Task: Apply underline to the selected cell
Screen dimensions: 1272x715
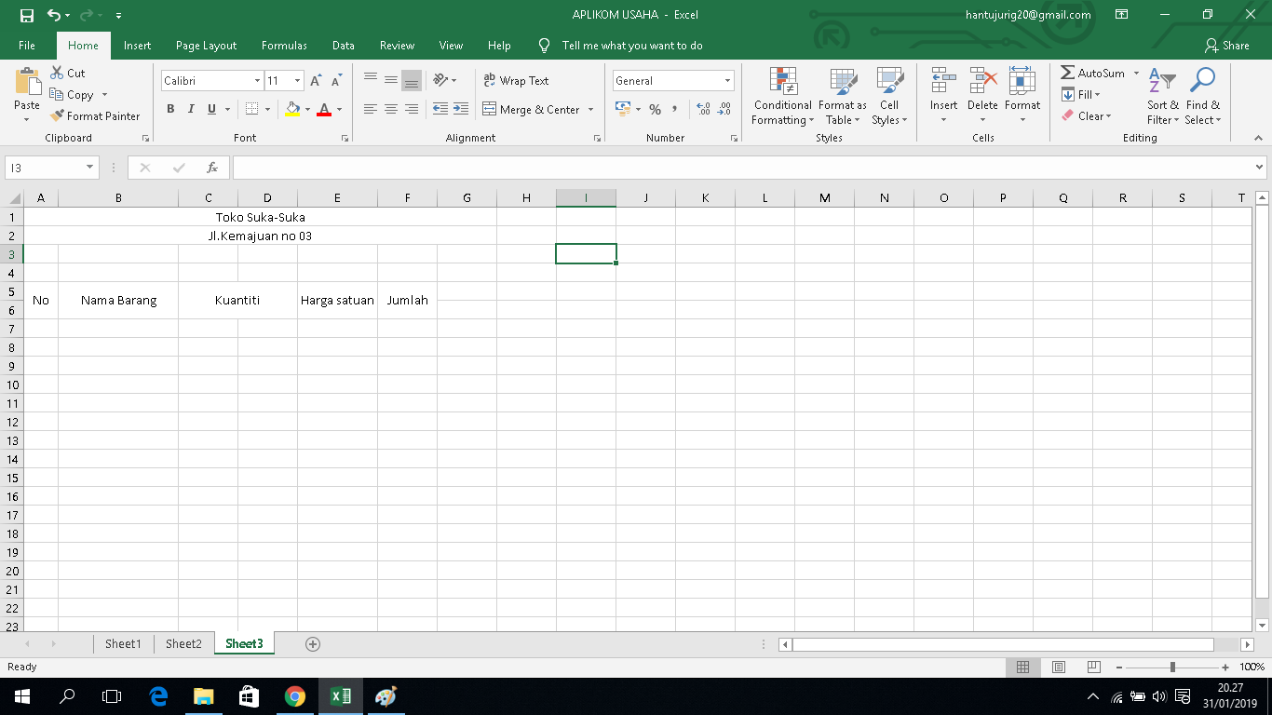Action: [211, 109]
